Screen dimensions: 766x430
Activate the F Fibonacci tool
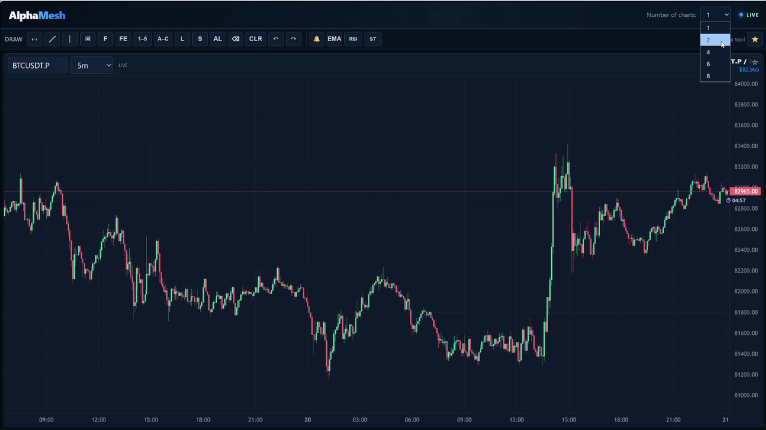click(x=105, y=39)
